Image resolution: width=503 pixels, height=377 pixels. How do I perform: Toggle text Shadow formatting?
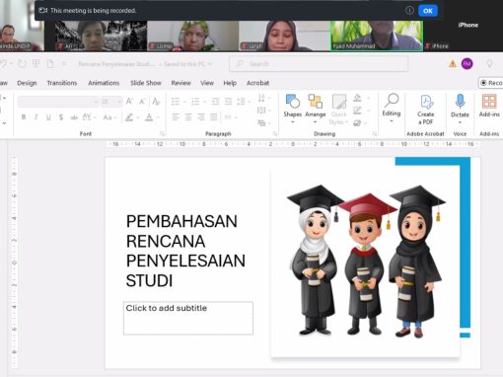coord(61,117)
